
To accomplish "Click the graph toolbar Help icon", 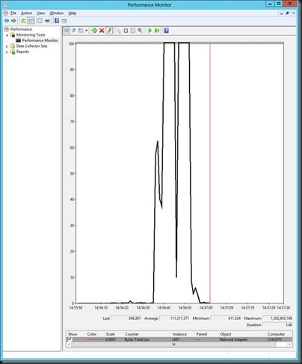I will (x=167, y=31).
